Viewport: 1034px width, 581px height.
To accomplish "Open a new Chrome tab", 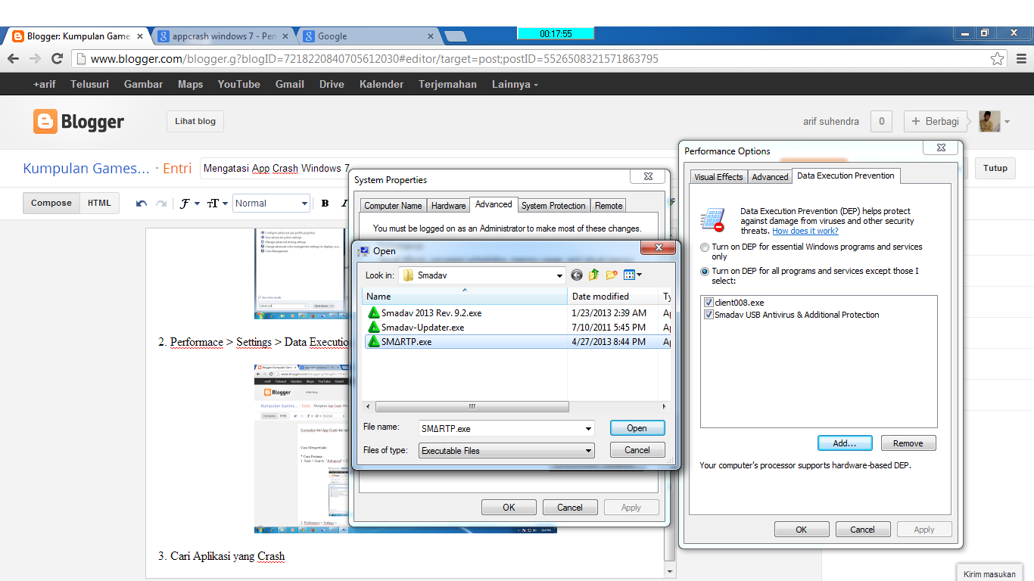I will pyautogui.click(x=455, y=36).
